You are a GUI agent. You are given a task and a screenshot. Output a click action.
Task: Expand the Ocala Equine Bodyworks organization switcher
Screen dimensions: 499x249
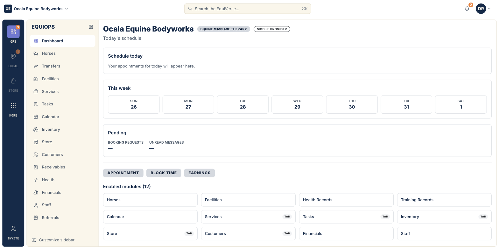[36, 9]
